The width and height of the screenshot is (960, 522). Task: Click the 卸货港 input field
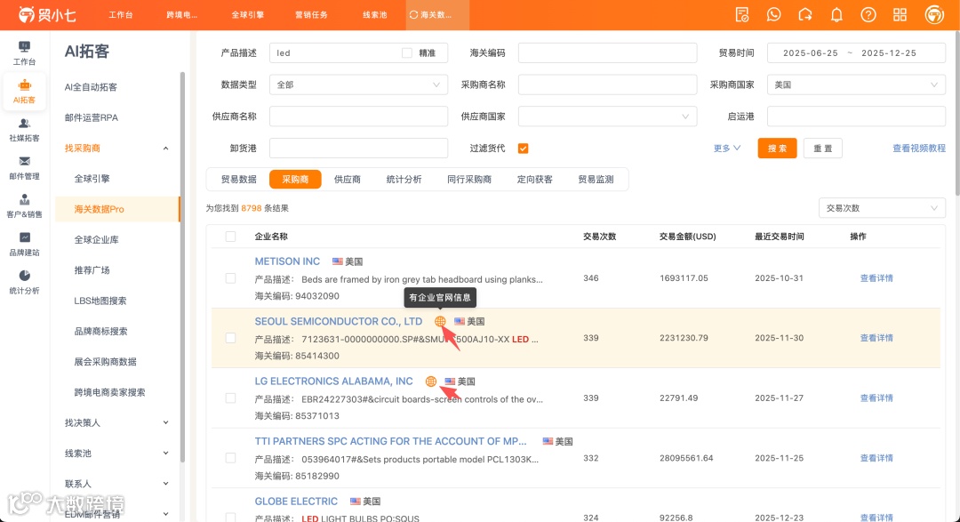358,149
